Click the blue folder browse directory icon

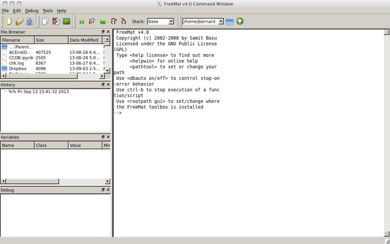230,21
